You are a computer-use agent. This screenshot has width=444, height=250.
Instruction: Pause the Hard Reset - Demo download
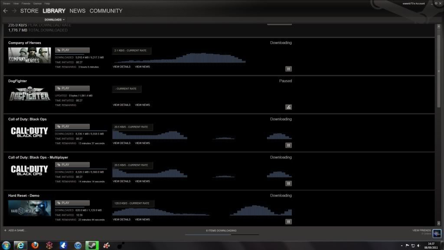point(288,222)
